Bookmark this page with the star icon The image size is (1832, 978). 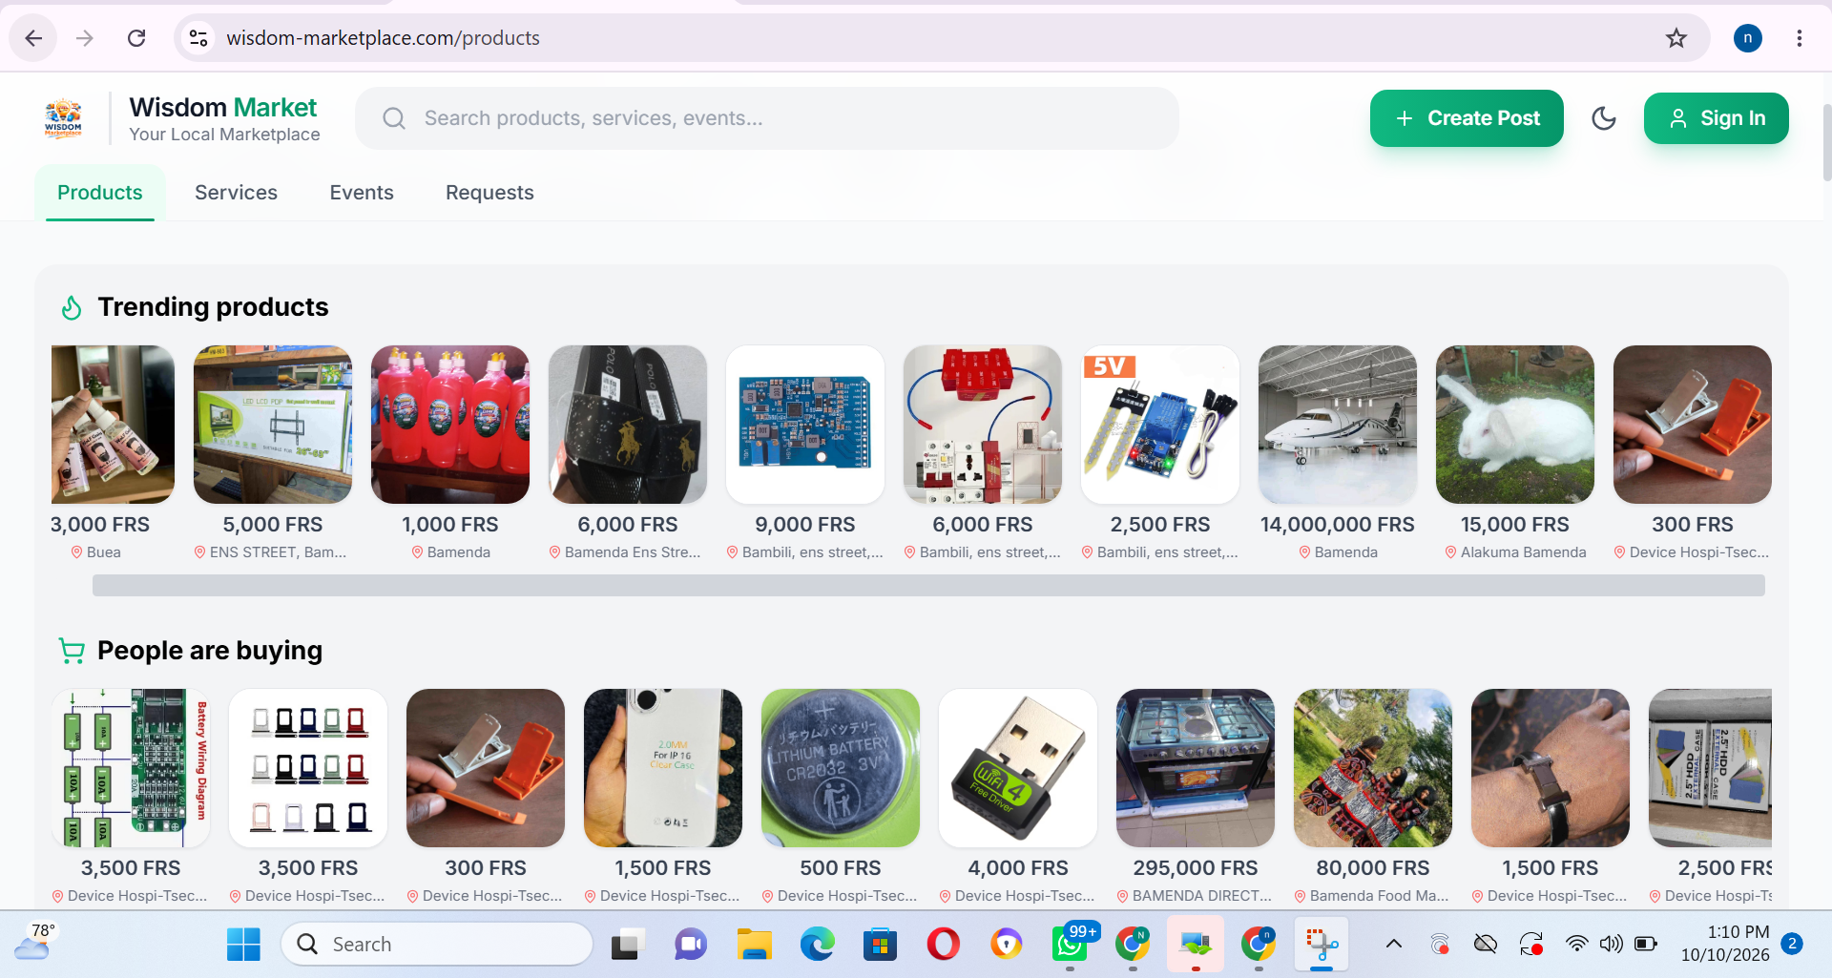coord(1676,38)
